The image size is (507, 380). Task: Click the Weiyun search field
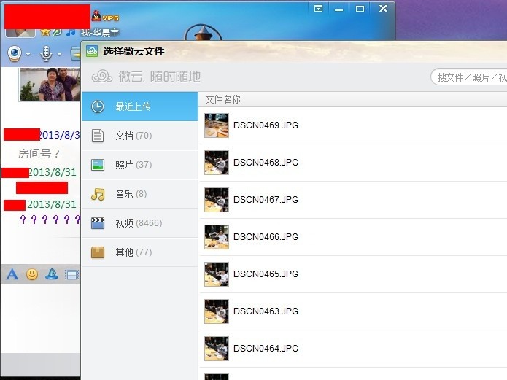point(469,77)
